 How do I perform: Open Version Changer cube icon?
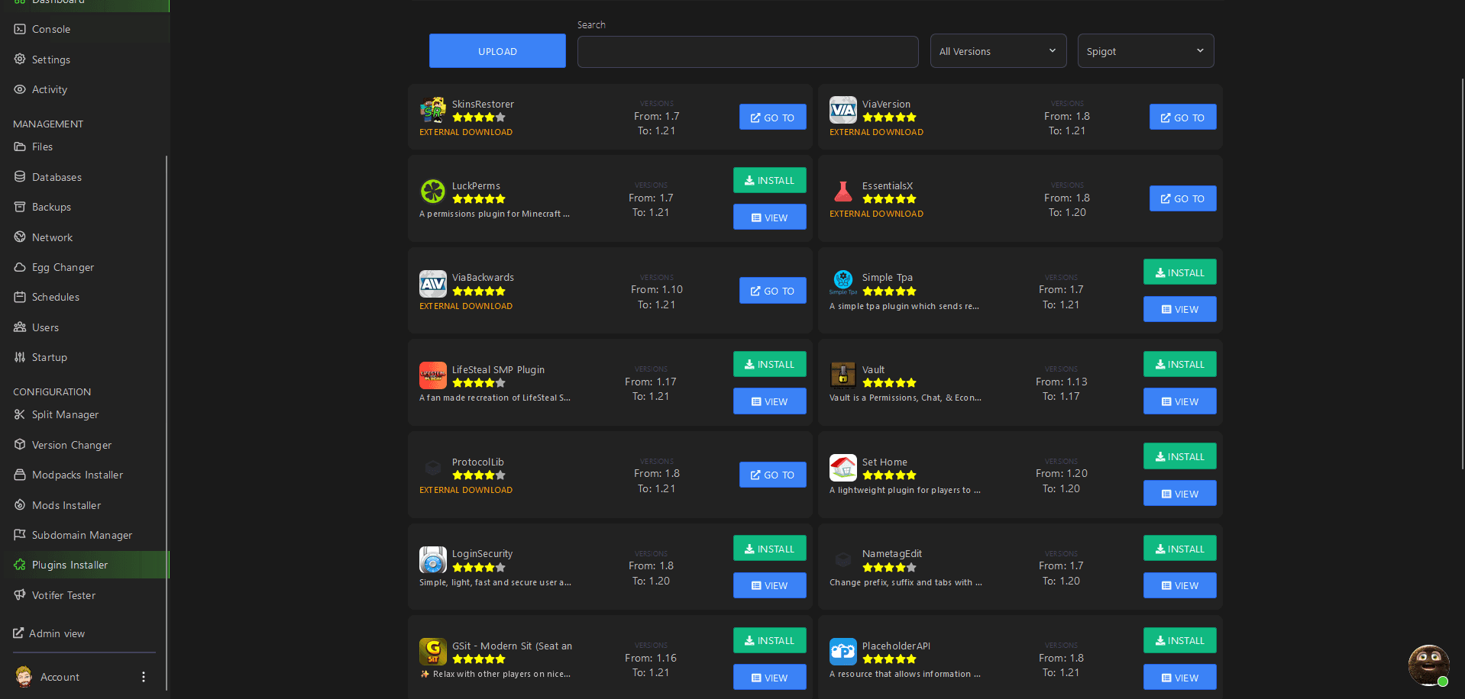tap(20, 444)
